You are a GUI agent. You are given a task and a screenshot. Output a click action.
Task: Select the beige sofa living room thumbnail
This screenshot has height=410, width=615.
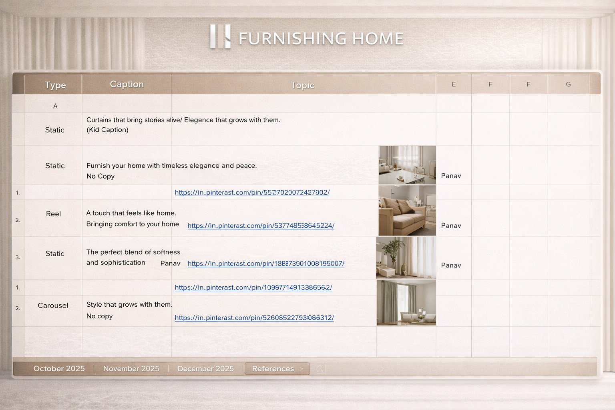[x=407, y=211]
